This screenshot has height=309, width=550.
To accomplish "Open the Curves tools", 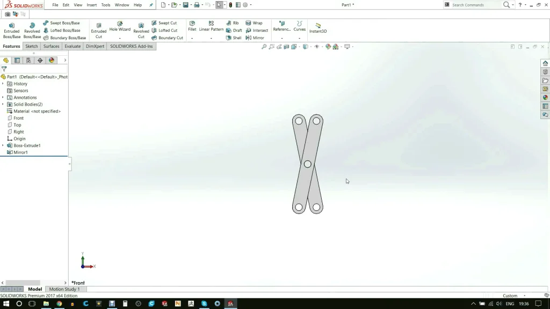I will click(x=299, y=26).
